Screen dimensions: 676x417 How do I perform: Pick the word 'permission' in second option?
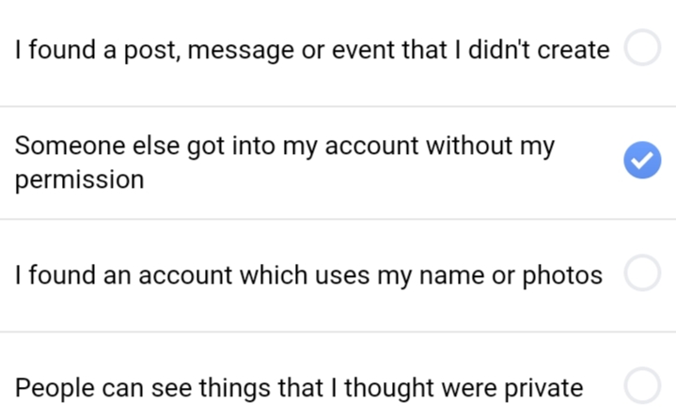coord(79,180)
